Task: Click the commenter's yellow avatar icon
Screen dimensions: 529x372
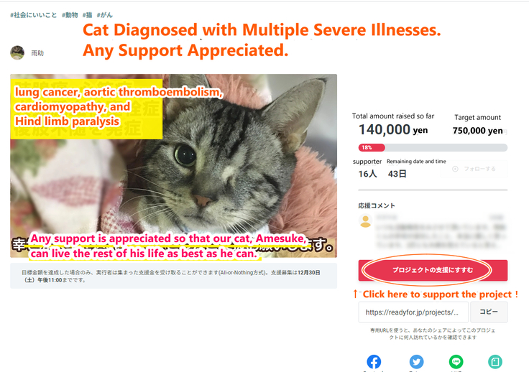Action: [365, 221]
